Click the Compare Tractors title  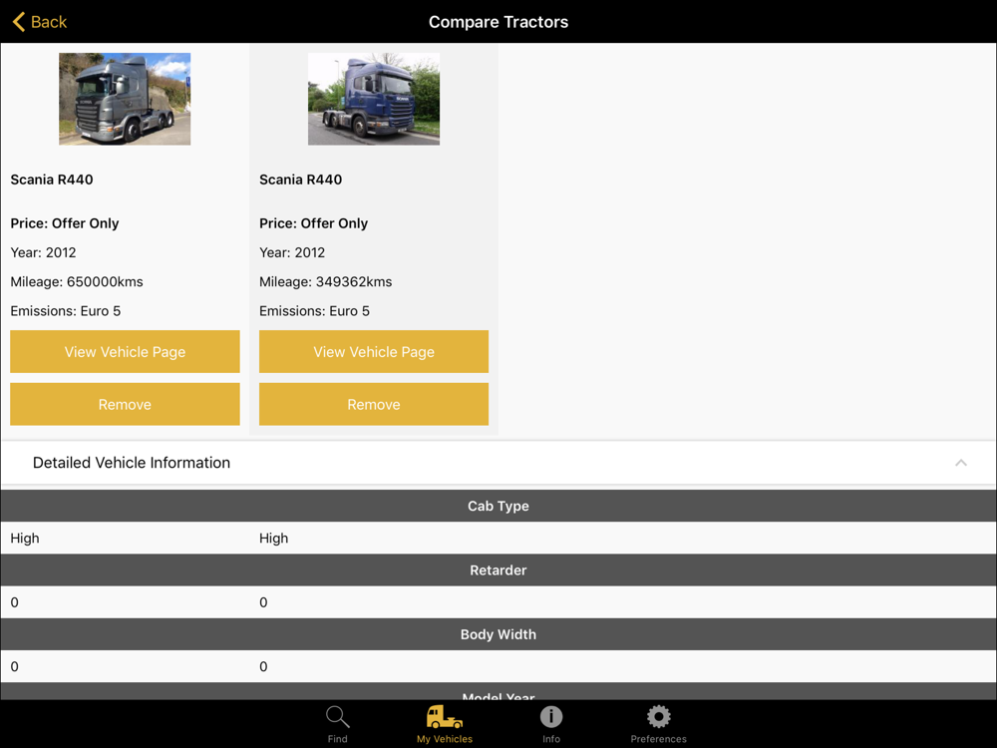pos(498,22)
